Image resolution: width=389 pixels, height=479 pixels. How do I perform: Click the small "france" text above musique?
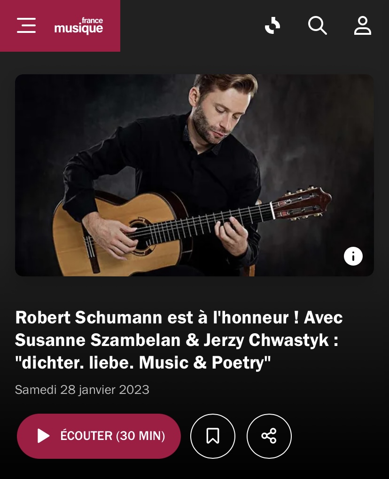(x=92, y=21)
